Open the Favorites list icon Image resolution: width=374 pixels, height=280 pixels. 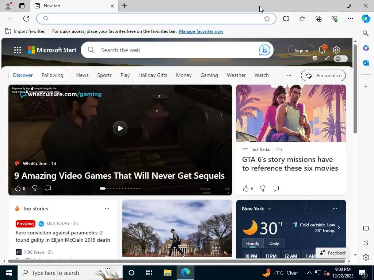tap(302, 19)
